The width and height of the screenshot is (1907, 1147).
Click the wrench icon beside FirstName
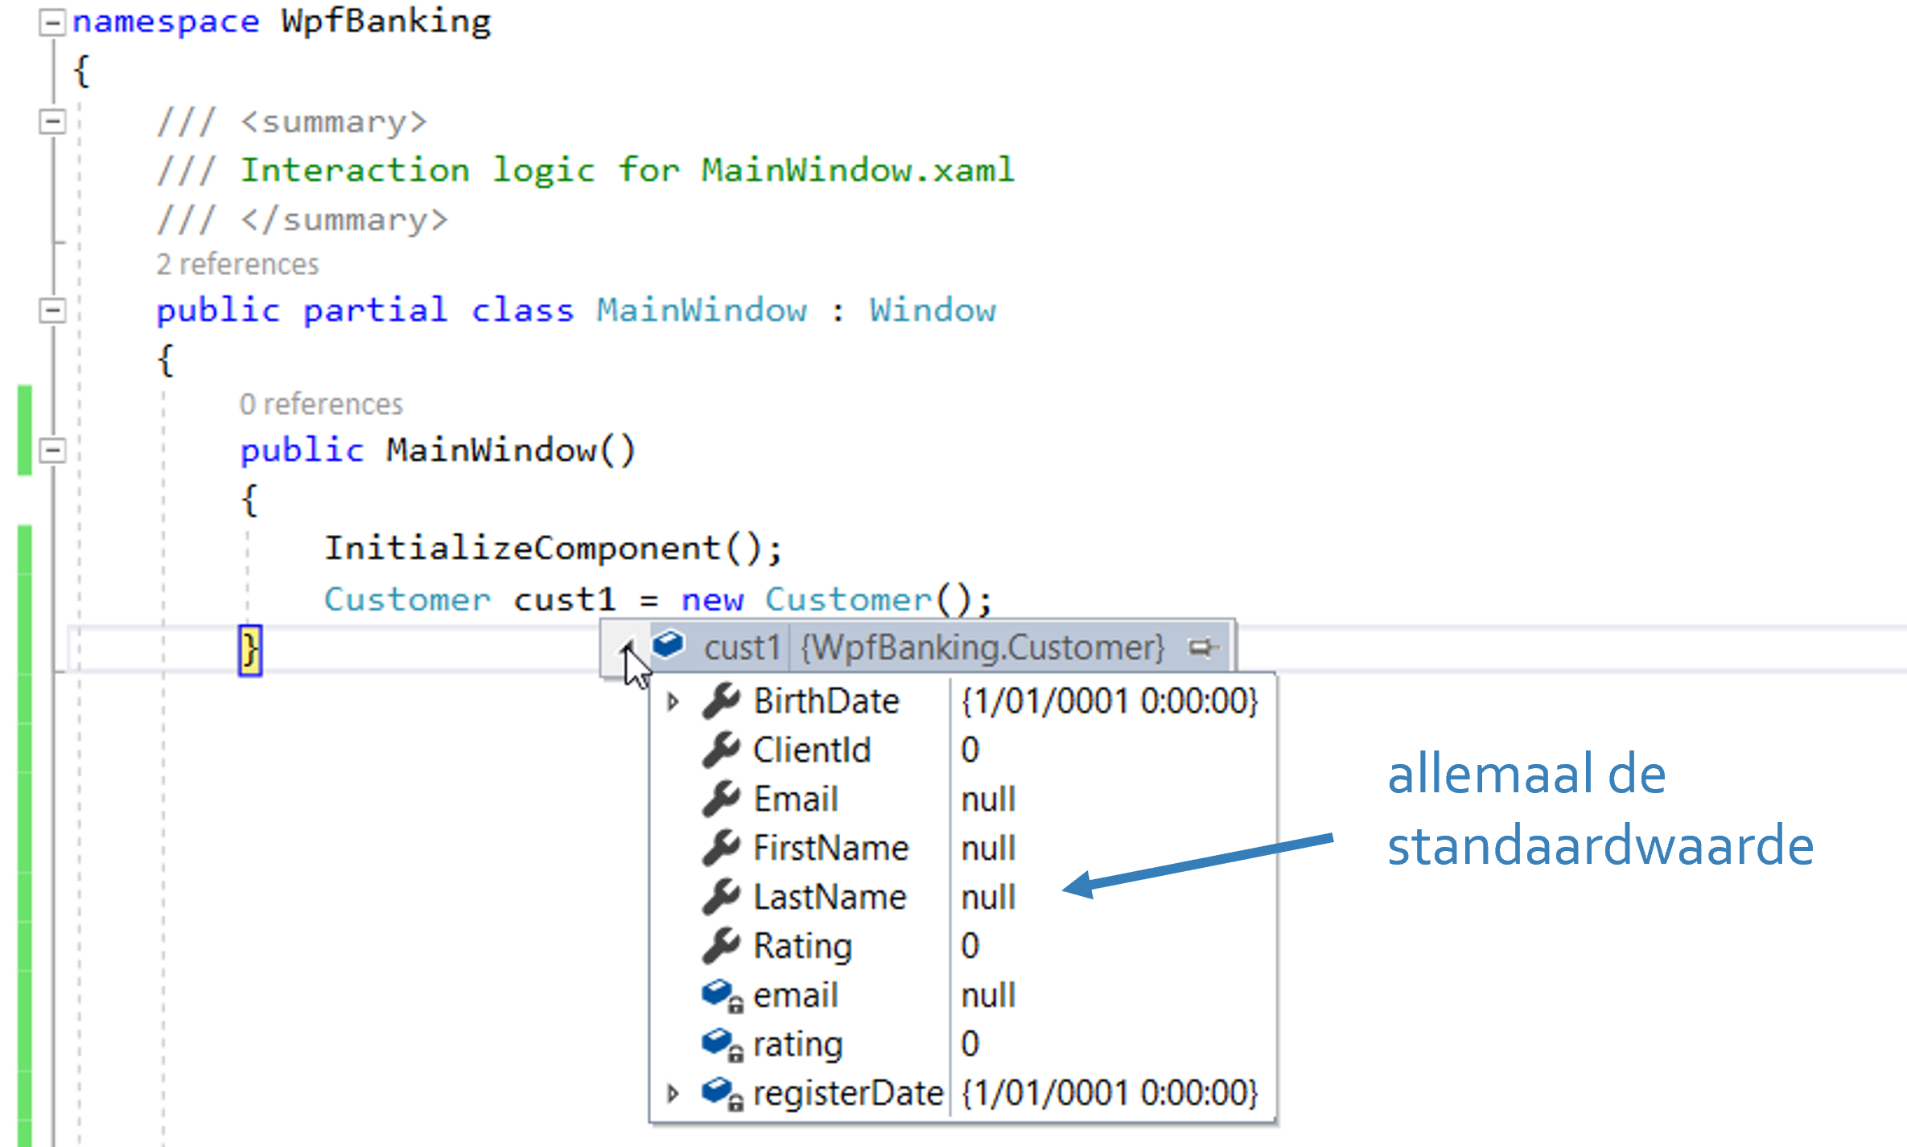pos(721,848)
